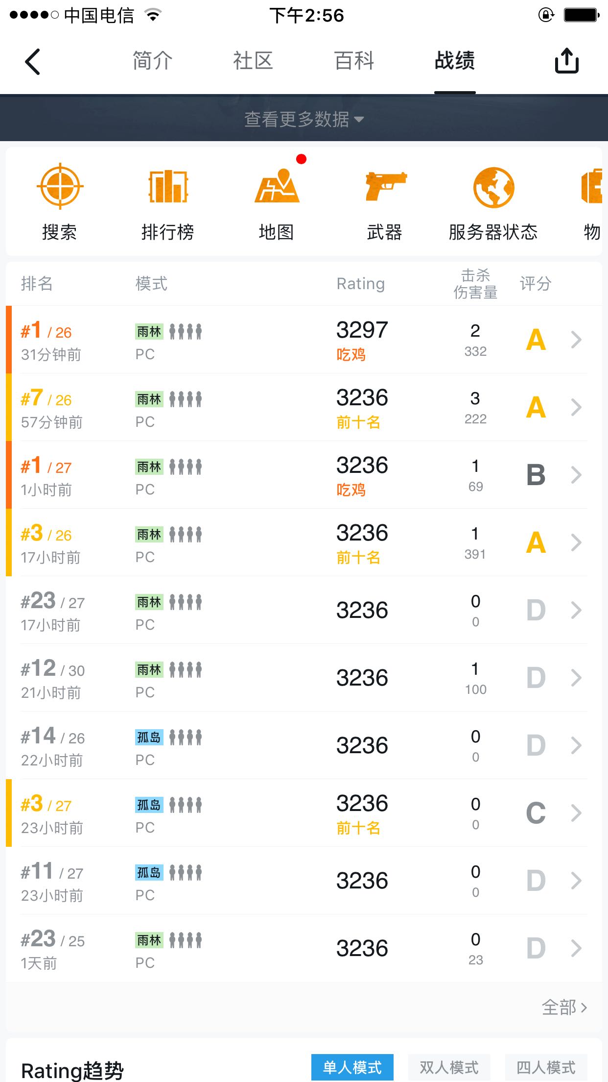The image size is (608, 1082).
Task: Open the 搜索 crosshair icon
Action: [60, 187]
